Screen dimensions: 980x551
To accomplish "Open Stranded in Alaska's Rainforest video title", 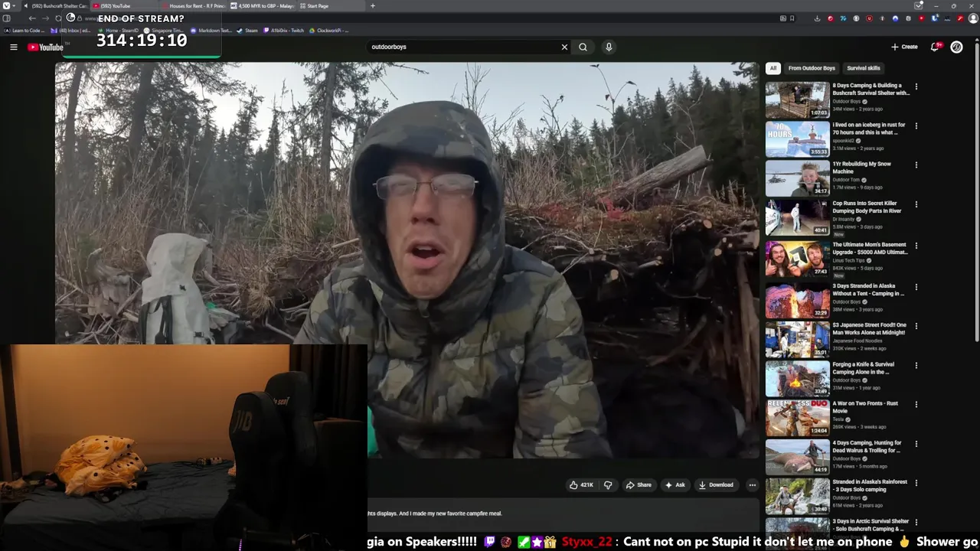I will coord(870,486).
